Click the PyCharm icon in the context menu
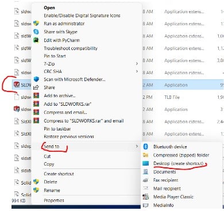This screenshot has width=224, height=211. pos(36,40)
